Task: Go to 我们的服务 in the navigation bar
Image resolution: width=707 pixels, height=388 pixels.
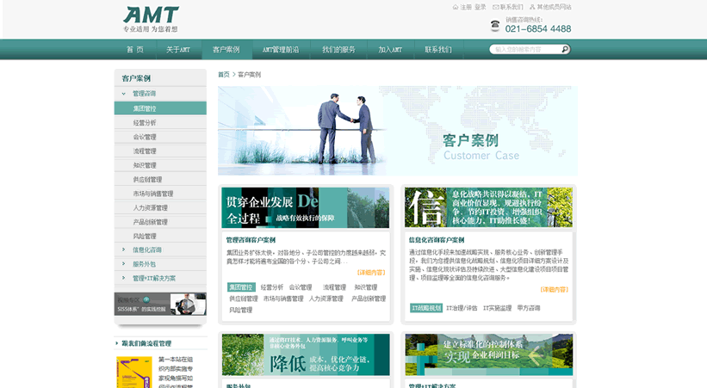Action: (x=338, y=50)
